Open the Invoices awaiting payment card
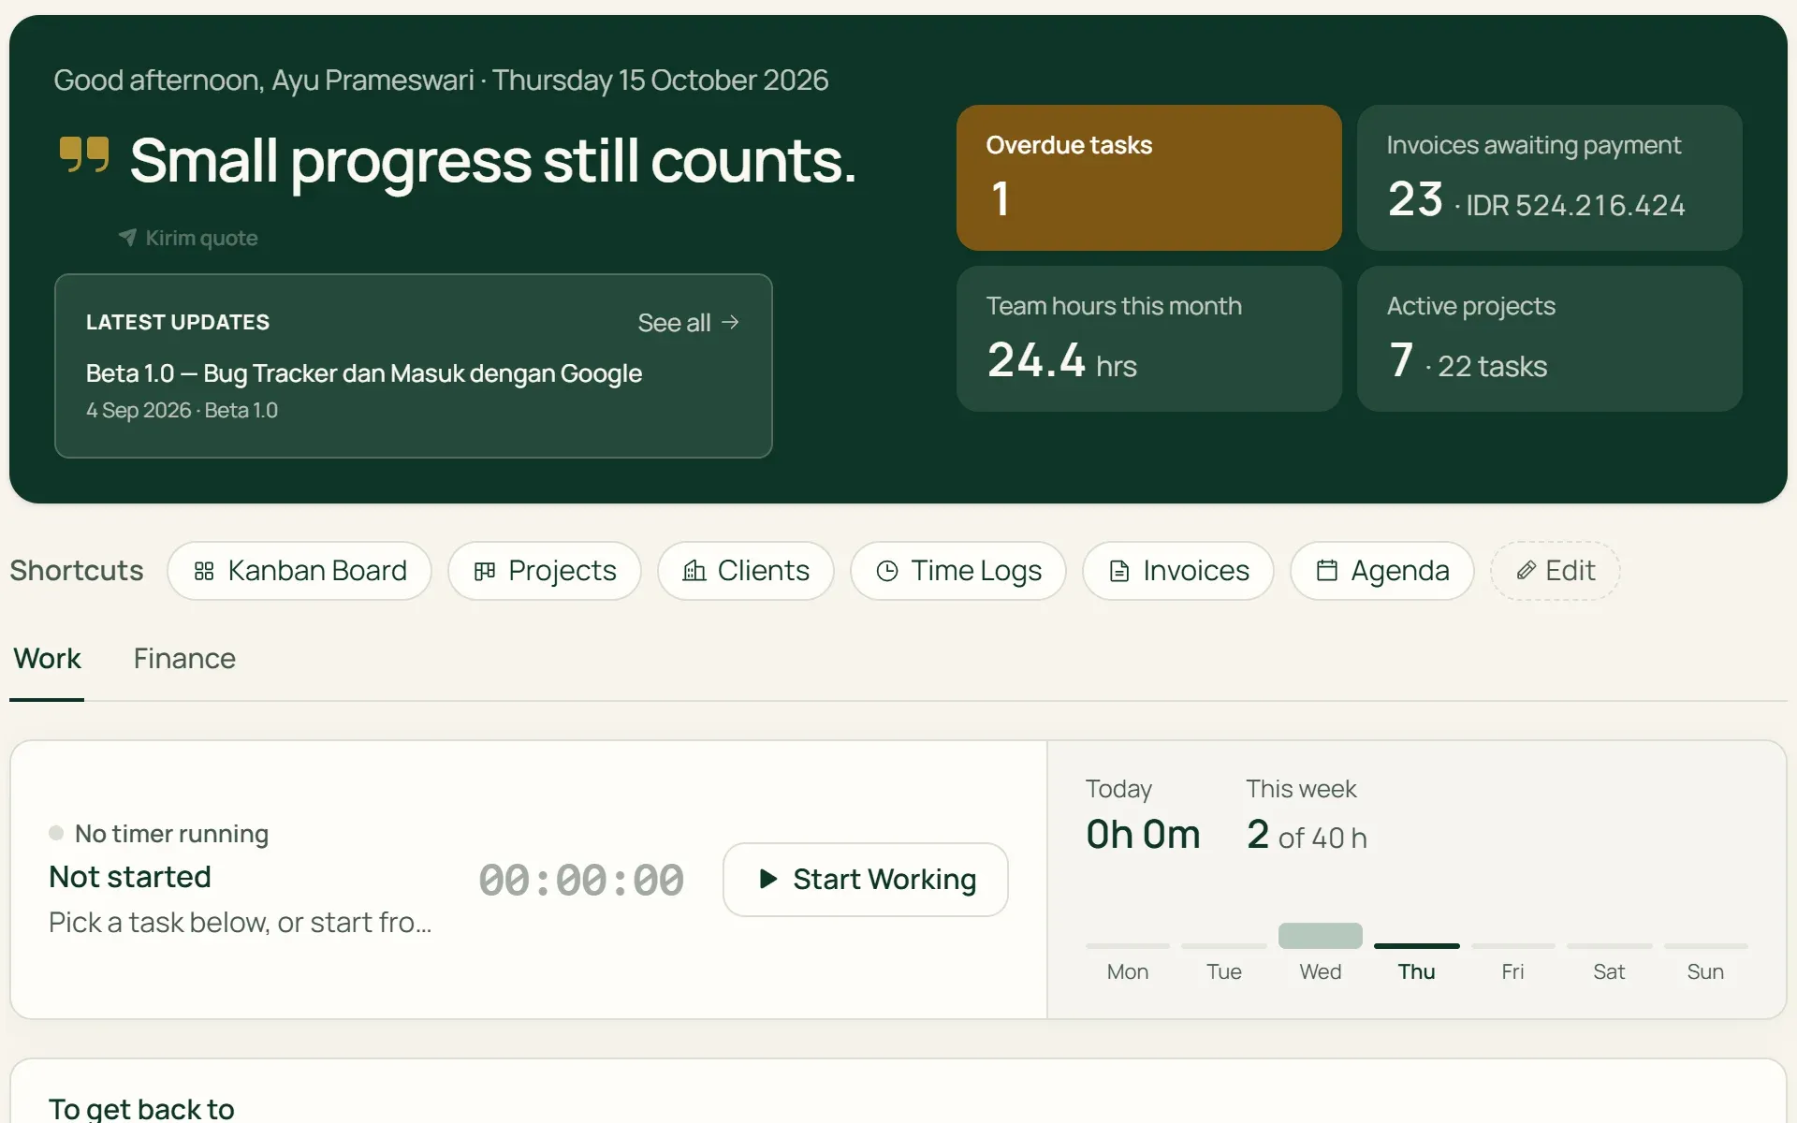The image size is (1797, 1123). click(x=1550, y=178)
